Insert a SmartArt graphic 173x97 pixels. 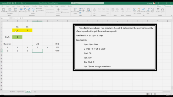pos(39,9)
